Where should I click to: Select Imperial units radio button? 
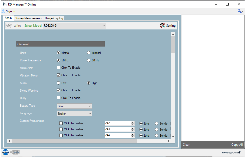tap(89, 53)
